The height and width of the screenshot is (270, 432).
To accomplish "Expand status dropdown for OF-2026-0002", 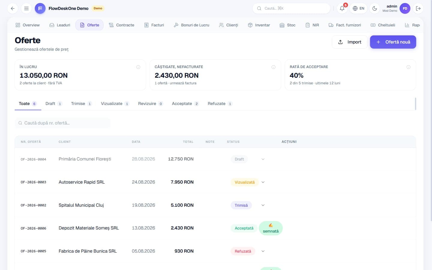I will (x=263, y=205).
